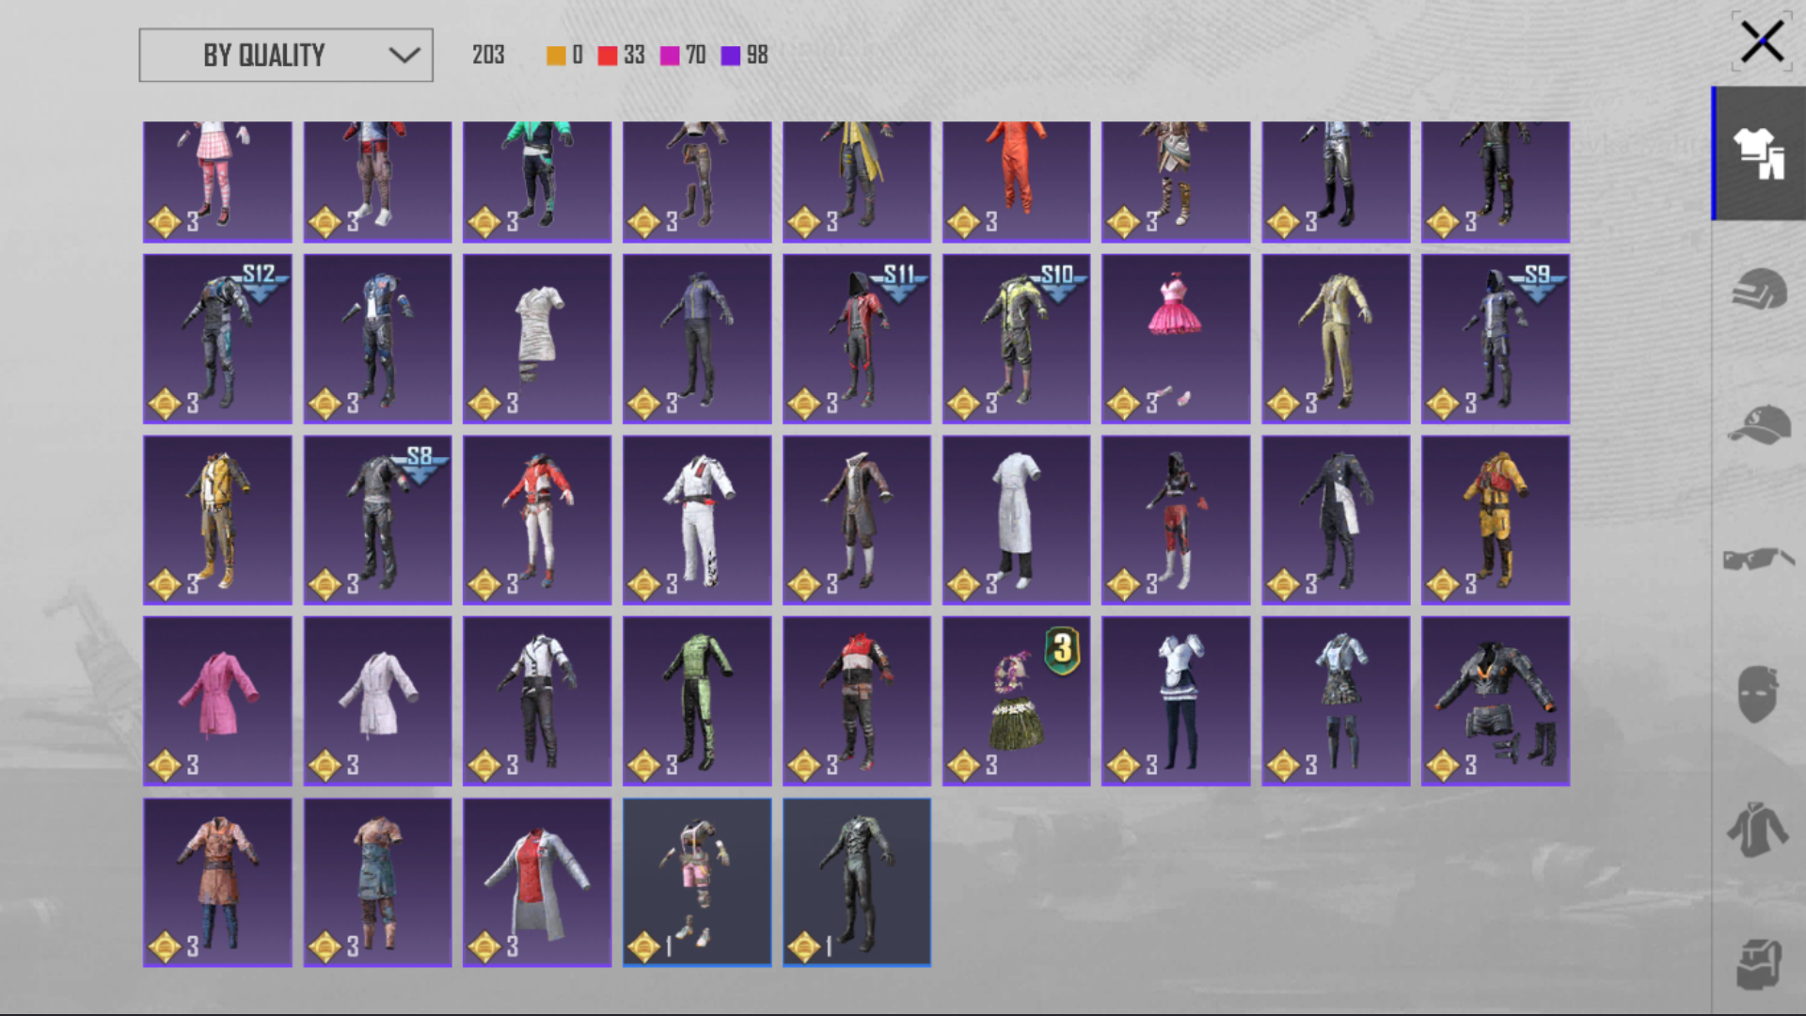Select the S10 yellow-black outfit
This screenshot has width=1806, height=1016.
1016,339
